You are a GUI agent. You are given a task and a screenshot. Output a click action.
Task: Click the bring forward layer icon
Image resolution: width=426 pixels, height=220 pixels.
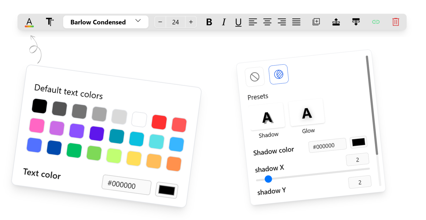[x=336, y=22]
